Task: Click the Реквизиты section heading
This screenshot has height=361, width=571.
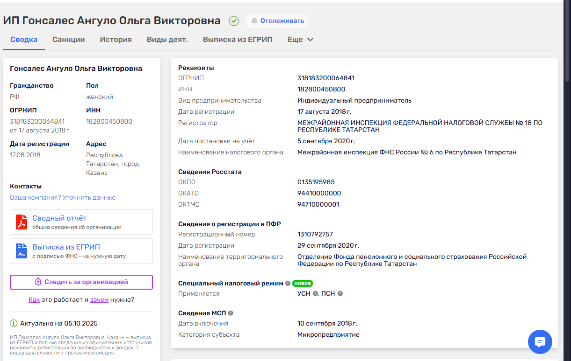Action: (x=196, y=68)
